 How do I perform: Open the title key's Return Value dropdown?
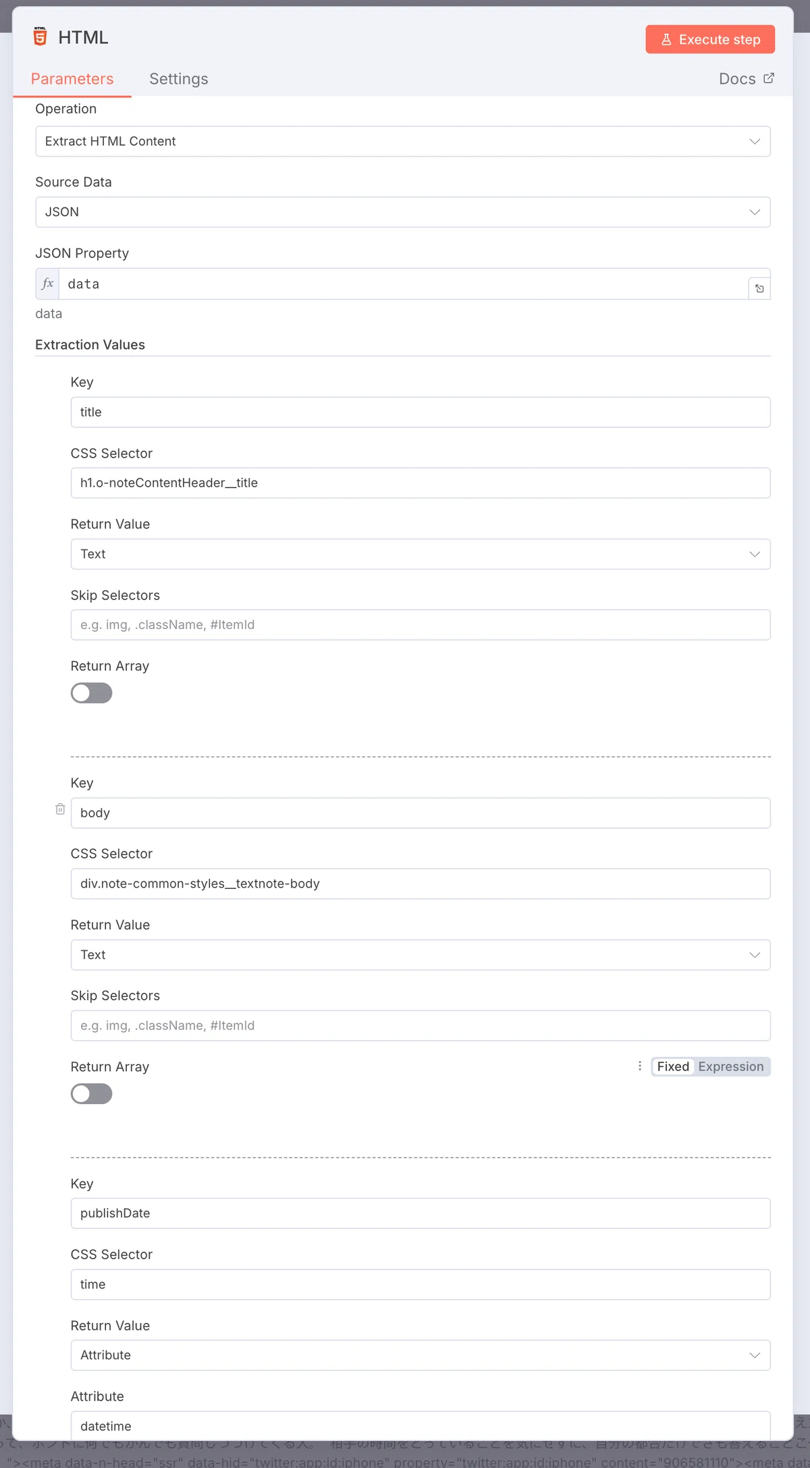pos(421,554)
